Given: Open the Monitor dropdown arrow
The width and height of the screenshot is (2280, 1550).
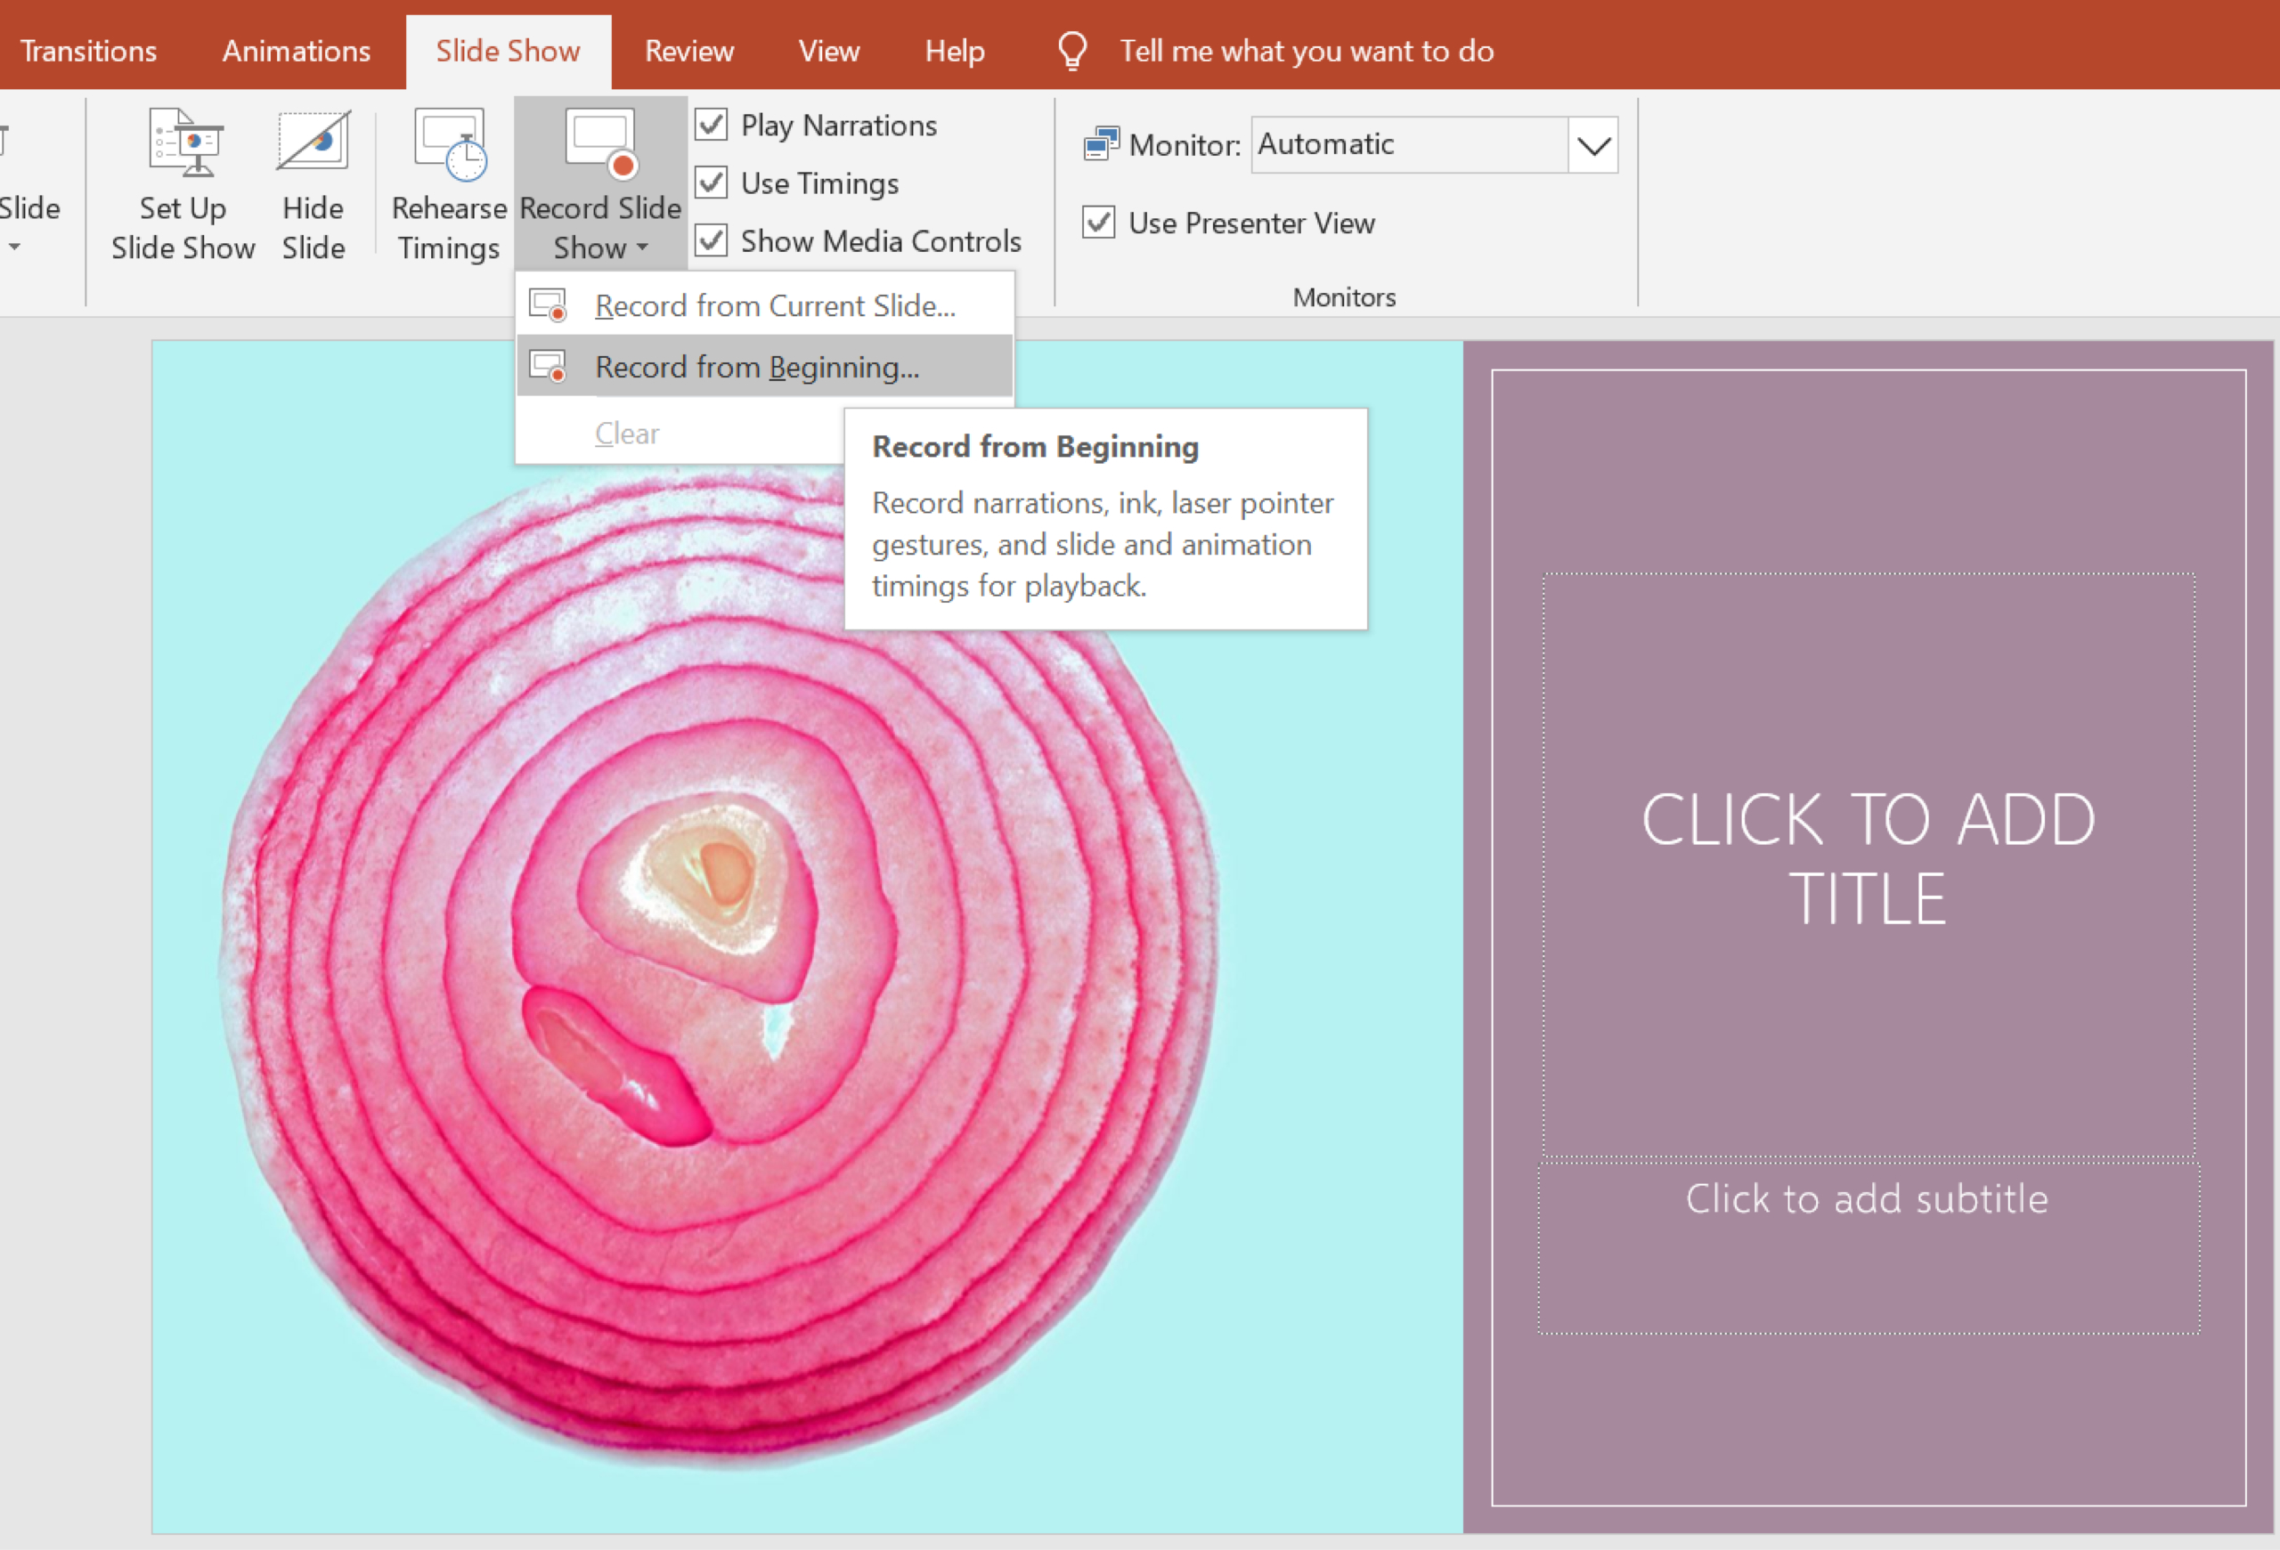Looking at the screenshot, I should [x=1592, y=146].
